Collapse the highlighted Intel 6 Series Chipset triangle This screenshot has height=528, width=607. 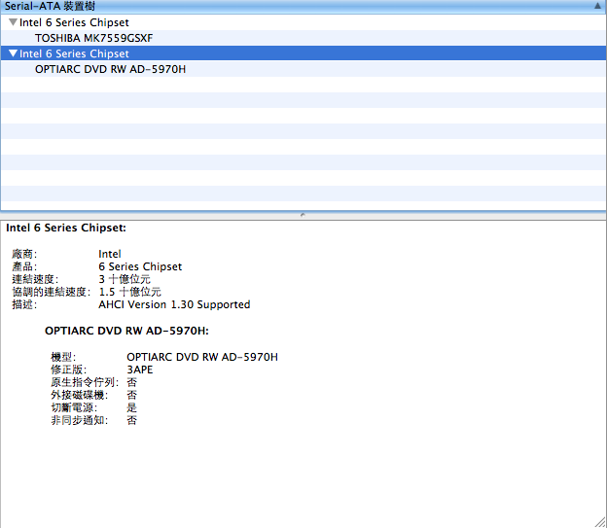coord(14,53)
